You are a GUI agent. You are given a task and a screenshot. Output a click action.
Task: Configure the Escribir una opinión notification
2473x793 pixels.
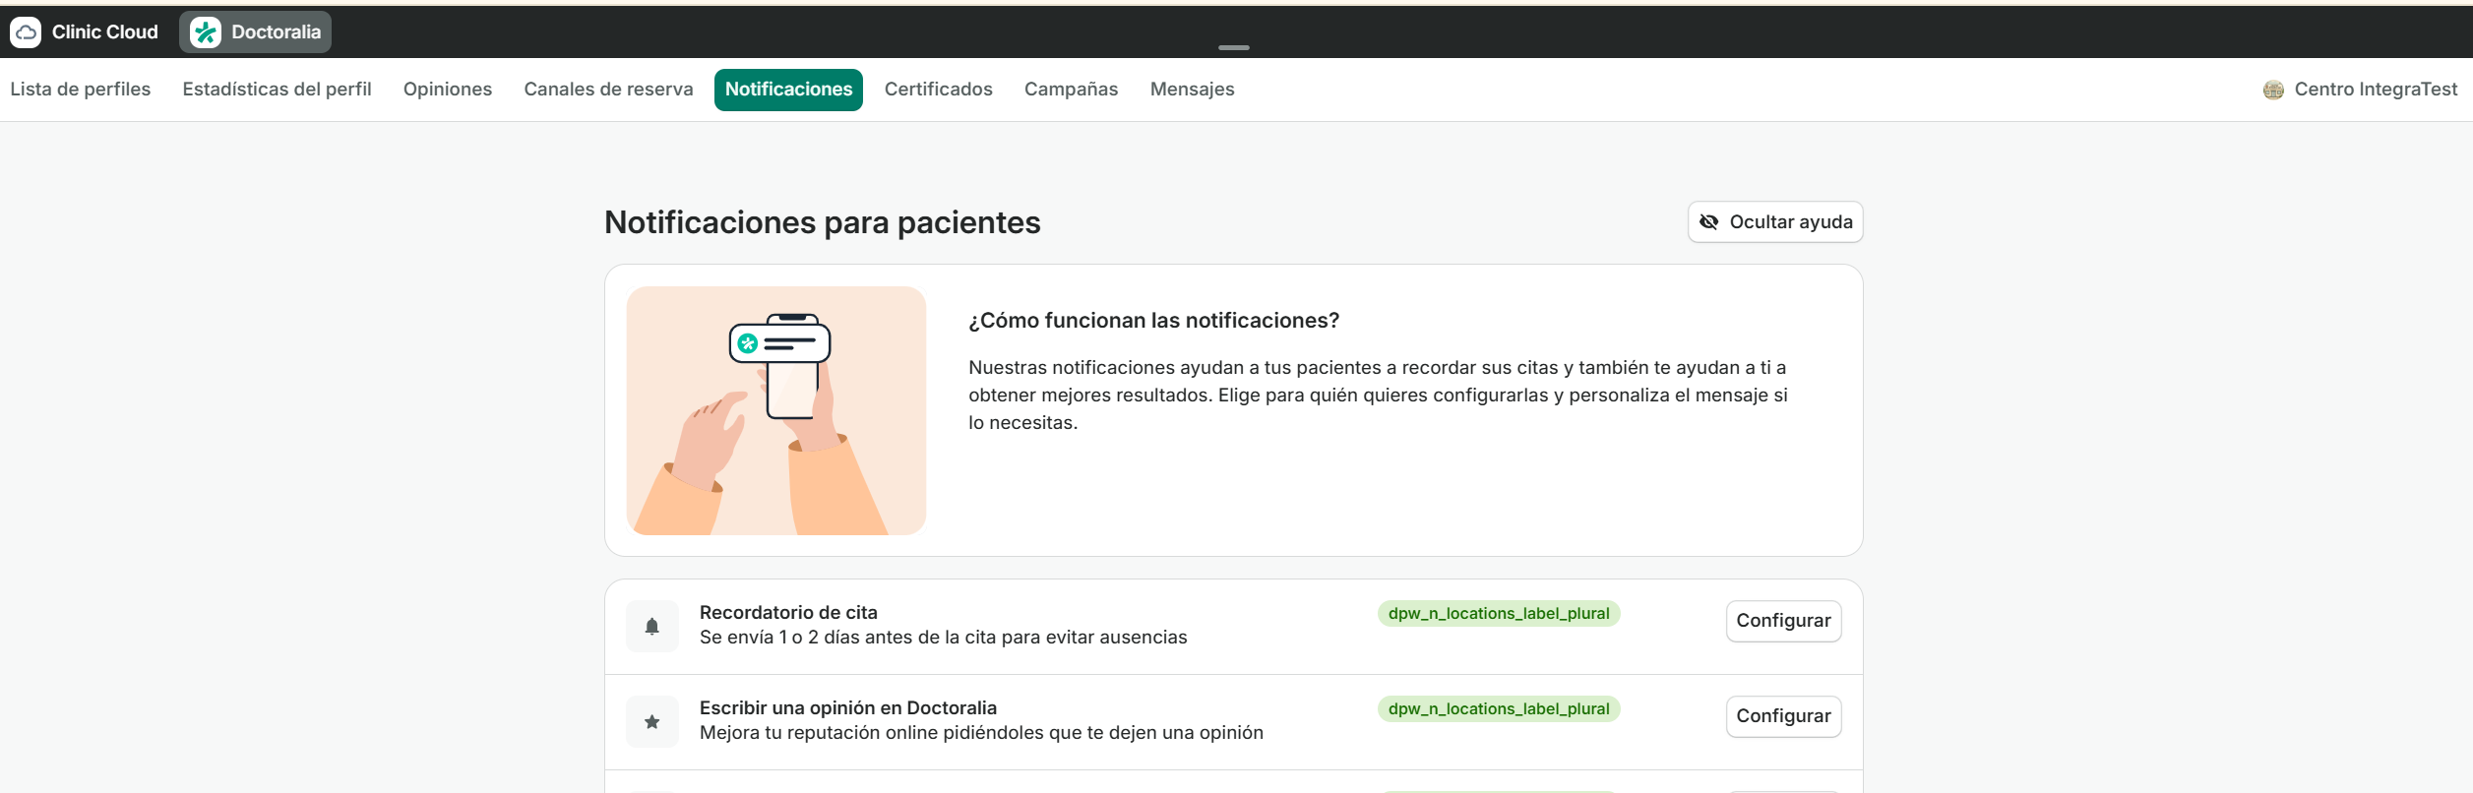coord(1783,716)
